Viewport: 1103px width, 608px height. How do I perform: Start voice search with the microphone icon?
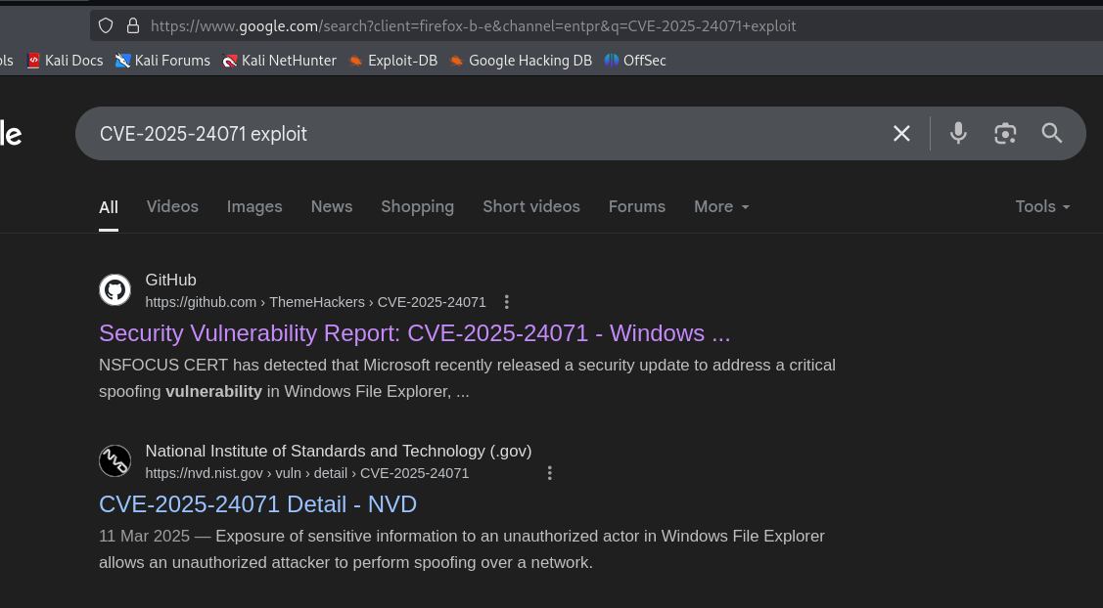click(x=958, y=134)
